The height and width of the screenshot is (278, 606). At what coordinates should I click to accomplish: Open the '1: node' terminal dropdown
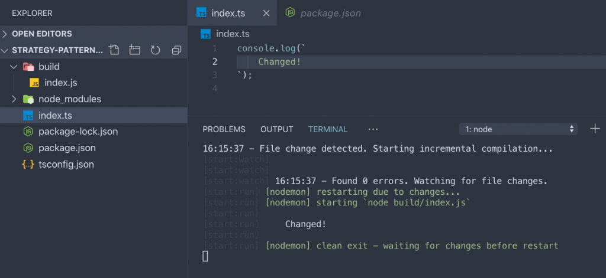pos(518,129)
